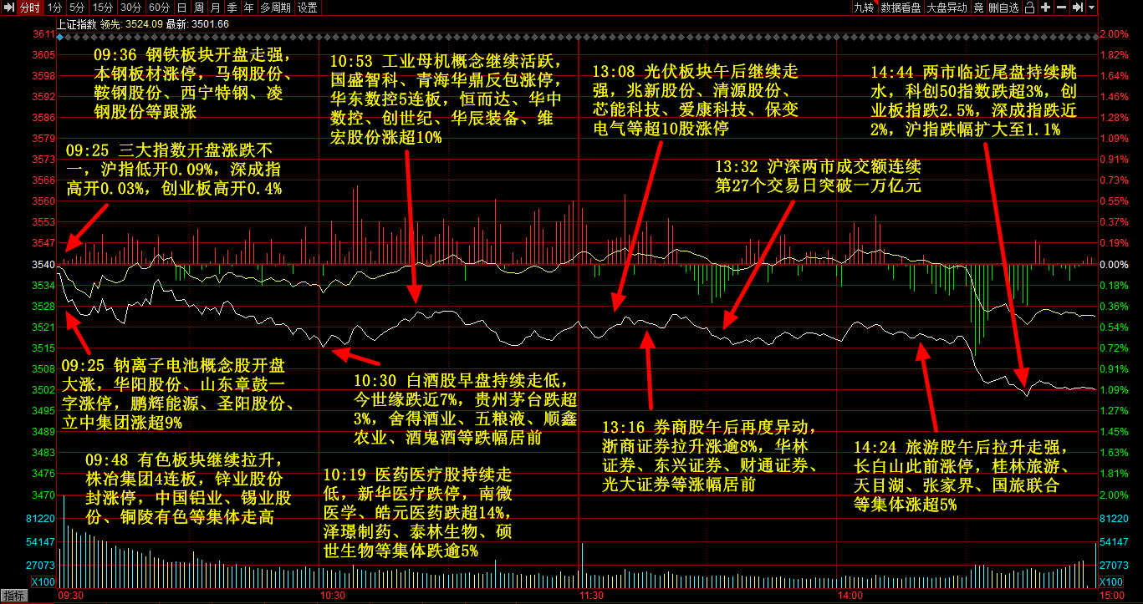Switch to the 60分 period tab
1143x604 pixels.
pyautogui.click(x=159, y=8)
